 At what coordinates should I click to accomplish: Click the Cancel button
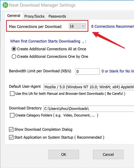pyautogui.click(x=108, y=154)
